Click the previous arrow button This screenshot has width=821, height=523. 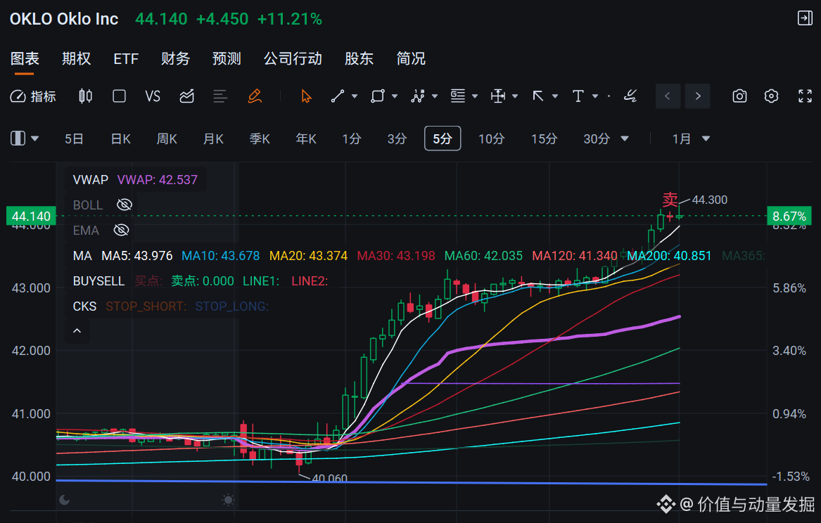(668, 96)
